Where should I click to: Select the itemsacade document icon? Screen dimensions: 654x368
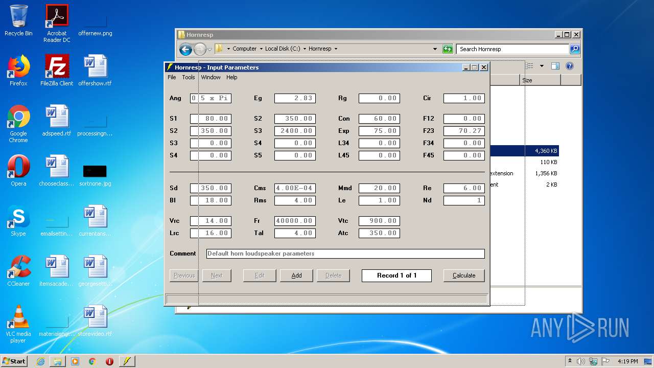[57, 271]
